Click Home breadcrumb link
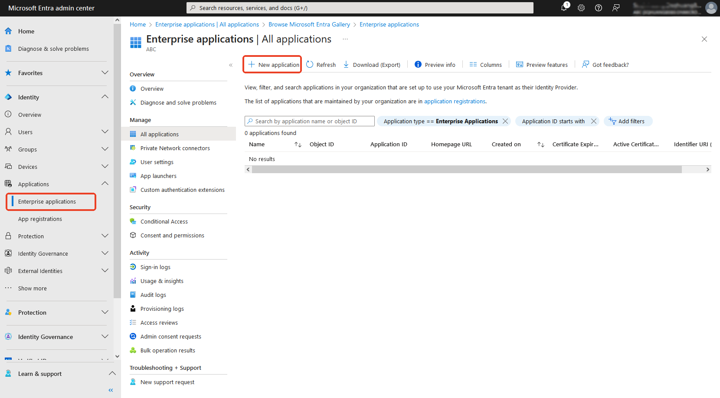 137,24
